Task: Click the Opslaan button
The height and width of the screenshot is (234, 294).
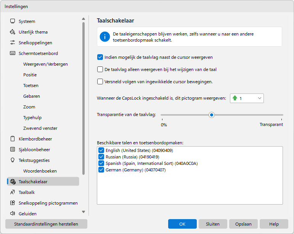Action: (x=243, y=224)
